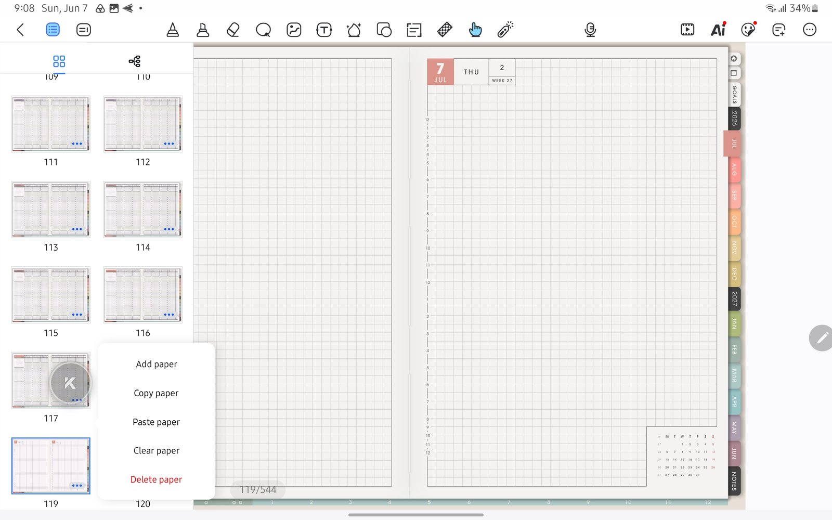Choose Copy paper from menu
832x520 pixels.
tap(157, 393)
